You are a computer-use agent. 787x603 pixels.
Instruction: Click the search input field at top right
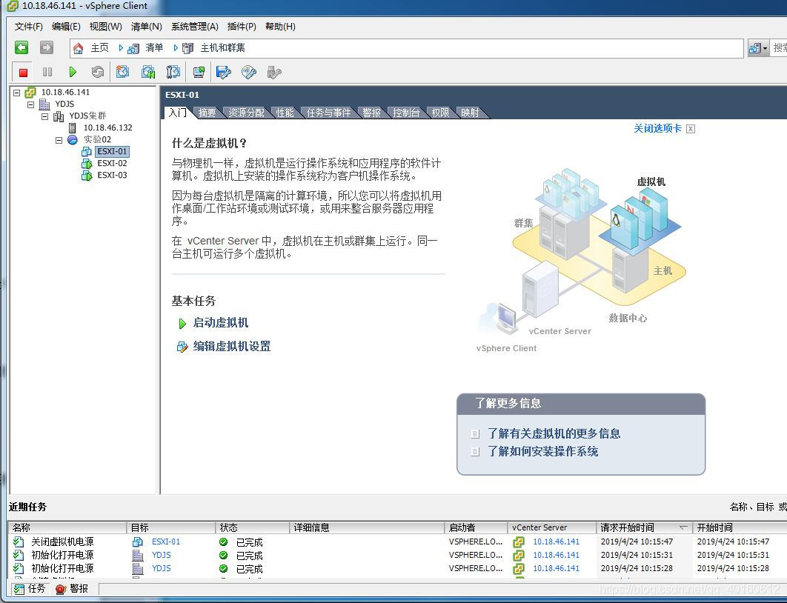pyautogui.click(x=778, y=48)
